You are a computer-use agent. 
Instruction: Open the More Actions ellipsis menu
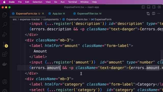click(159, 14)
